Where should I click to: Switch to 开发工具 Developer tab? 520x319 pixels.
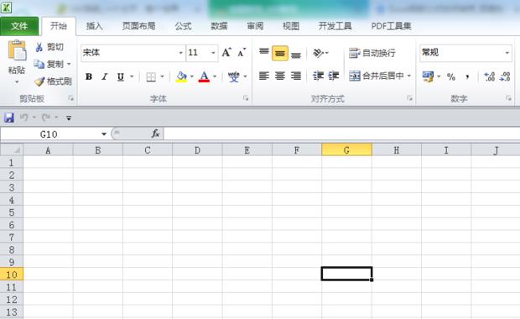335,26
